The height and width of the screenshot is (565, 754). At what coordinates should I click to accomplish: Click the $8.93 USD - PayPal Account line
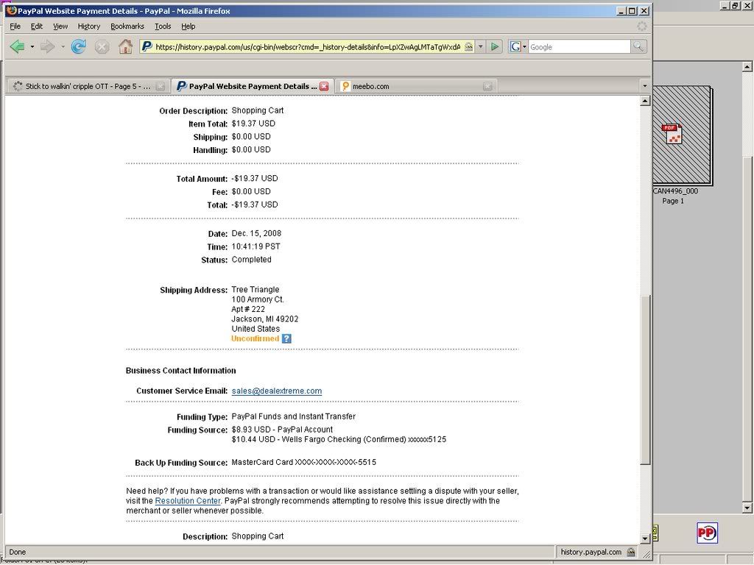click(282, 430)
